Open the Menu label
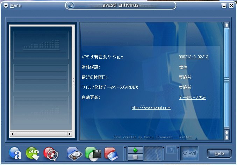The image size is (237, 165). click(x=16, y=5)
